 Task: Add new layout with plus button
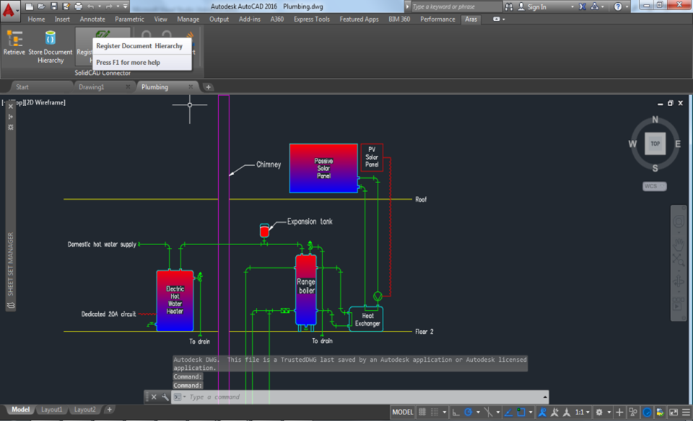pyautogui.click(x=109, y=409)
